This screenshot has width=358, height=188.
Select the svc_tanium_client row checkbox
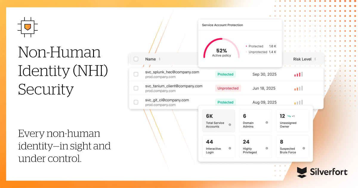tap(136, 88)
